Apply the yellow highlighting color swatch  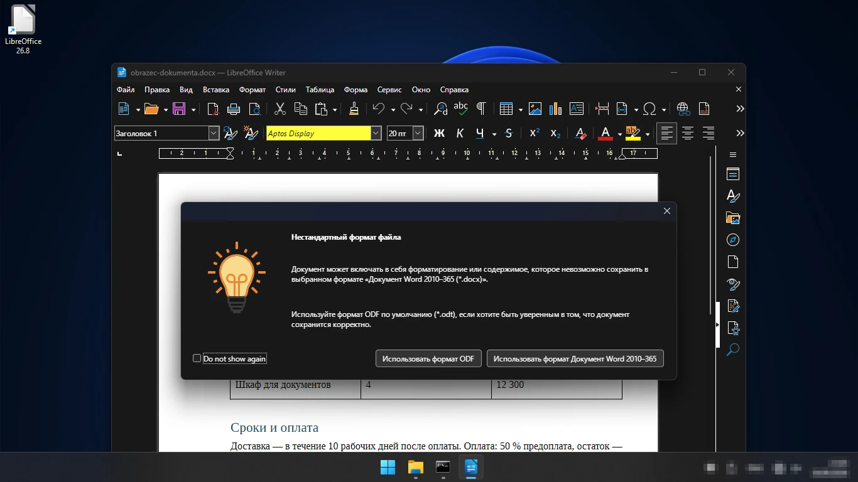coord(633,133)
